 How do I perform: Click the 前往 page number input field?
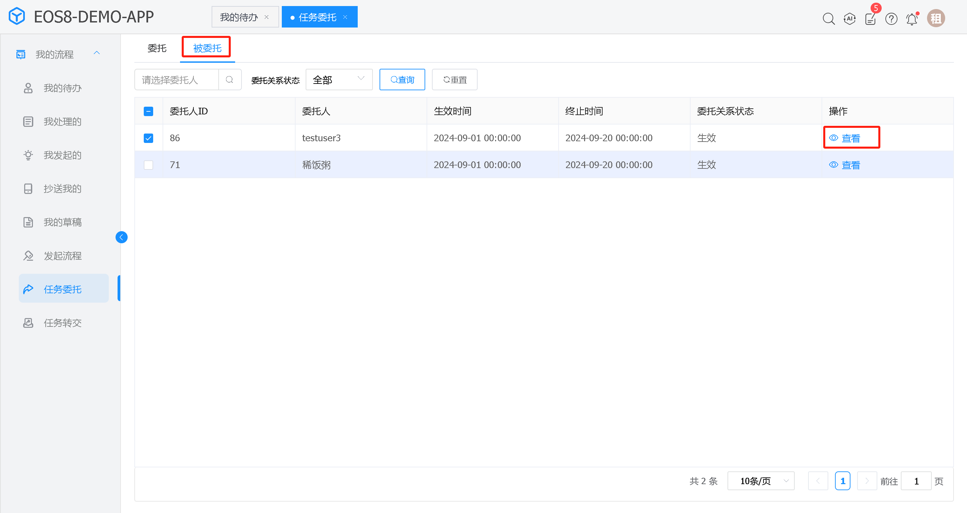coord(916,481)
